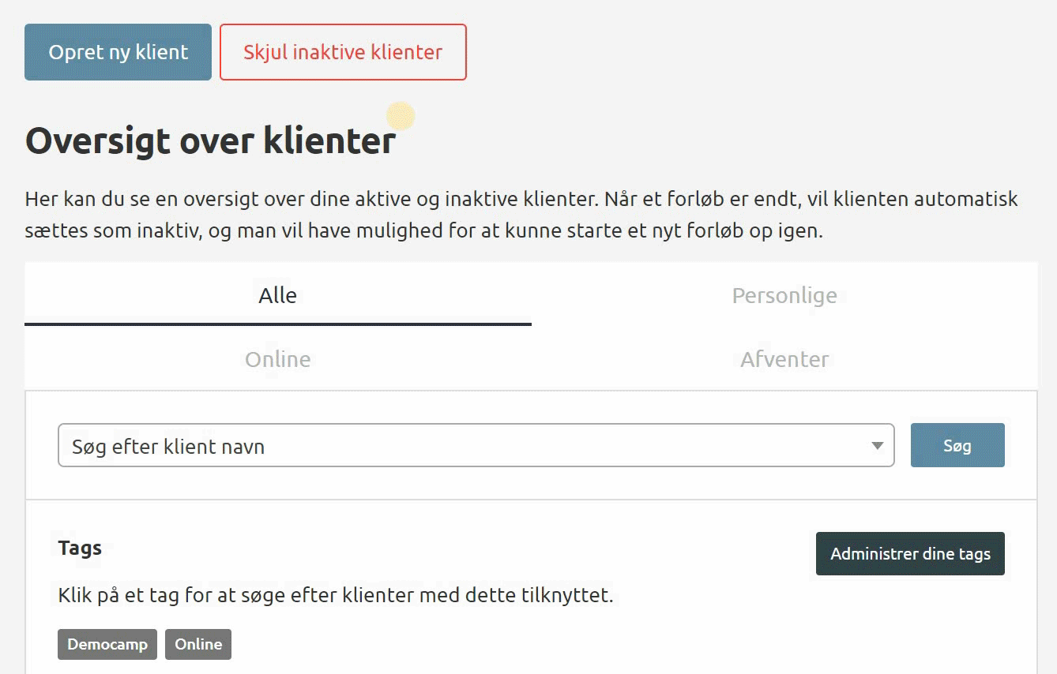This screenshot has height=674, width=1057.
Task: Filter clients by the Democamp tag
Action: pyautogui.click(x=107, y=644)
